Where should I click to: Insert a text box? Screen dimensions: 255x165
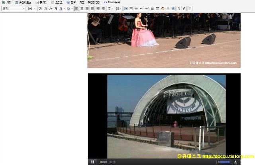126,8
